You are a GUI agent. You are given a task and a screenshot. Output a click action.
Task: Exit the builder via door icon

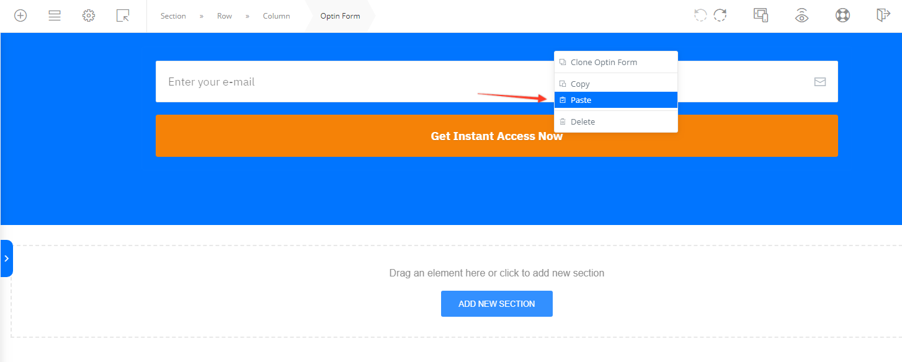click(x=883, y=15)
